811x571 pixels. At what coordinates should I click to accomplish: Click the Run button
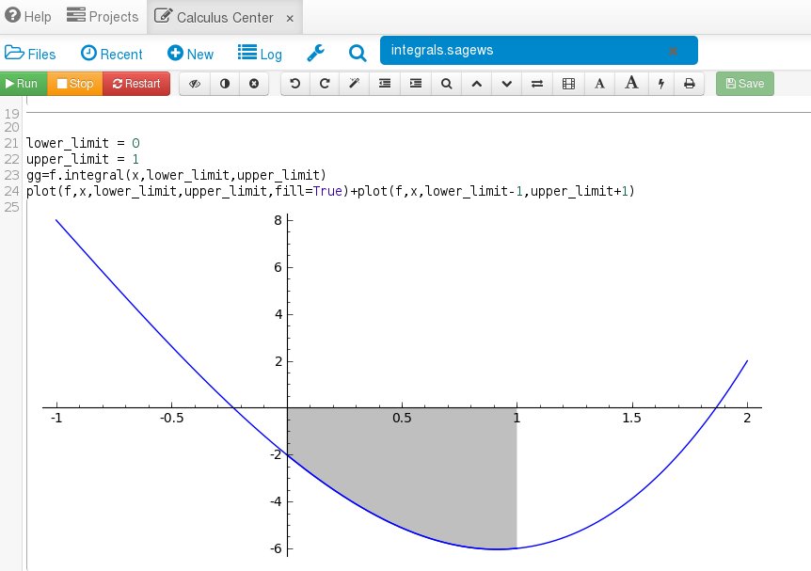[x=23, y=84]
